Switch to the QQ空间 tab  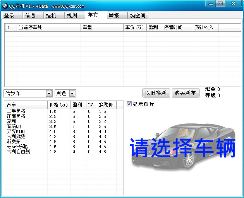click(x=138, y=15)
